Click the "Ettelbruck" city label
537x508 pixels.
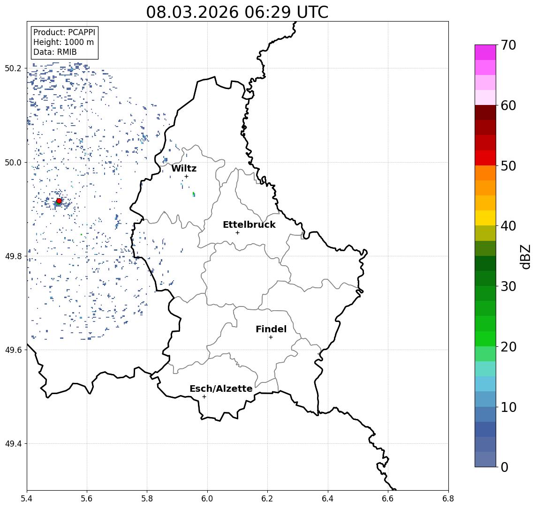click(249, 224)
